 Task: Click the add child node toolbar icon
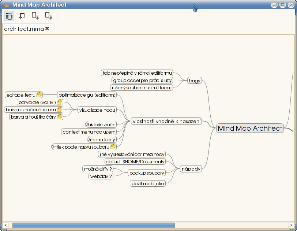pos(22,16)
